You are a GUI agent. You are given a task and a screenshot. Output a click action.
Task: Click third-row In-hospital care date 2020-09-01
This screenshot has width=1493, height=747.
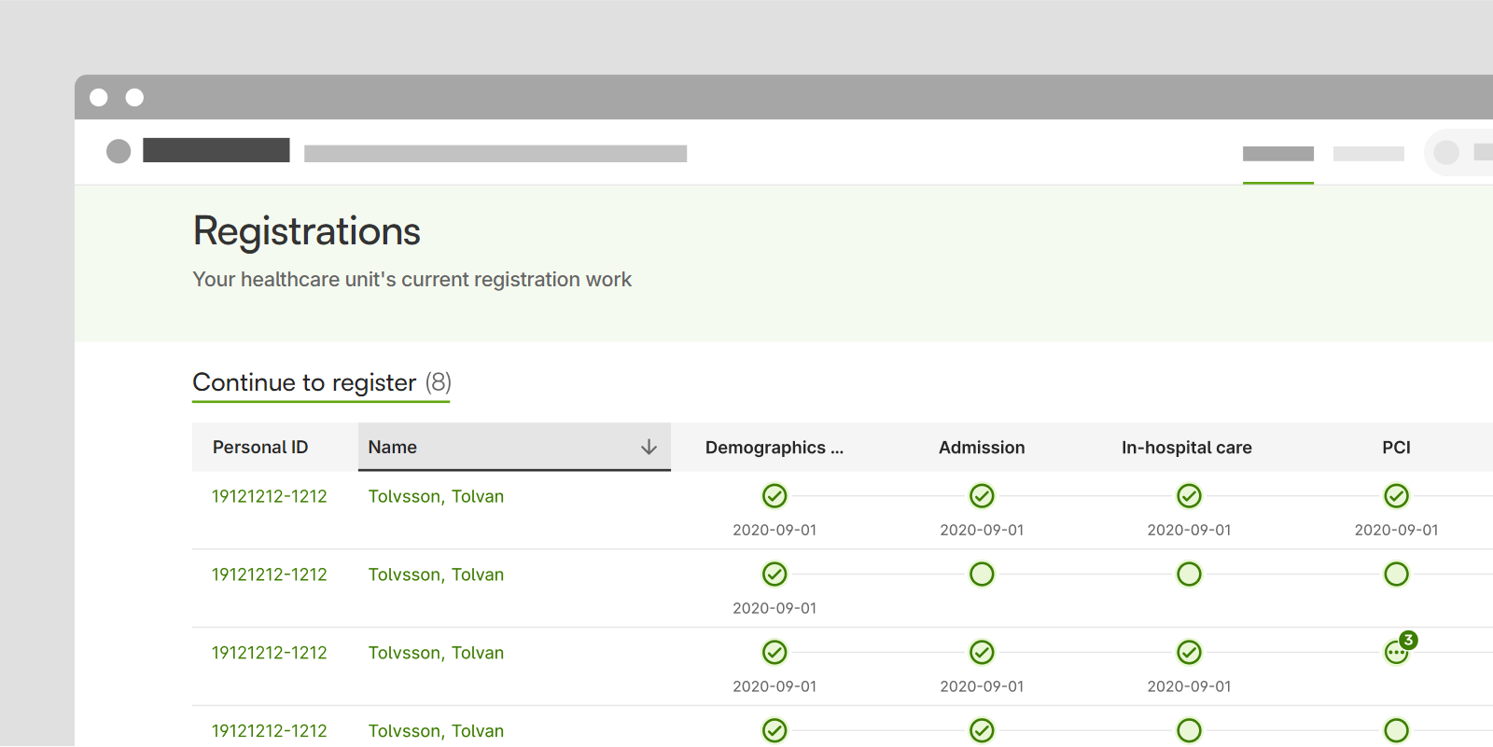pos(1189,686)
